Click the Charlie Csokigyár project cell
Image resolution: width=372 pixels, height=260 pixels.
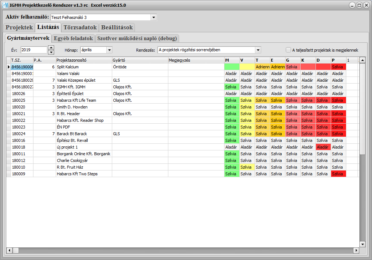[84, 160]
